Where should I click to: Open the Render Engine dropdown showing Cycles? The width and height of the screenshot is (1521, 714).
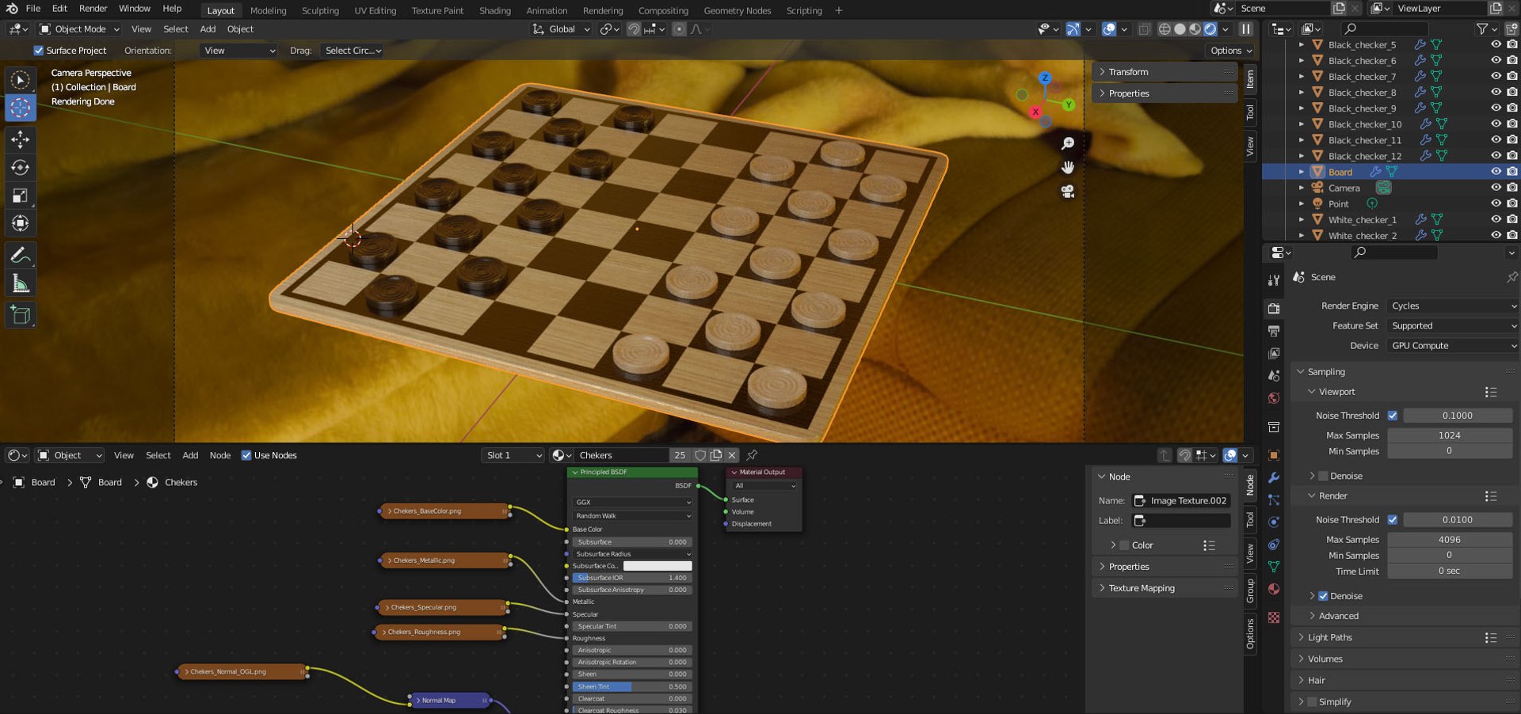(x=1452, y=306)
